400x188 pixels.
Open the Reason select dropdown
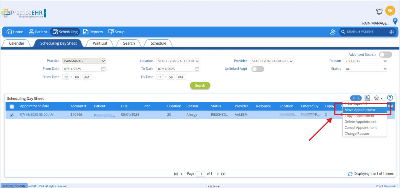366,61
